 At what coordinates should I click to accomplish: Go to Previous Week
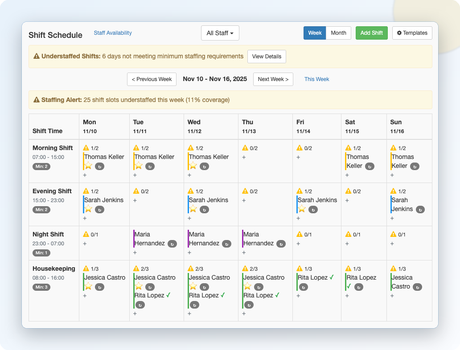pyautogui.click(x=152, y=79)
